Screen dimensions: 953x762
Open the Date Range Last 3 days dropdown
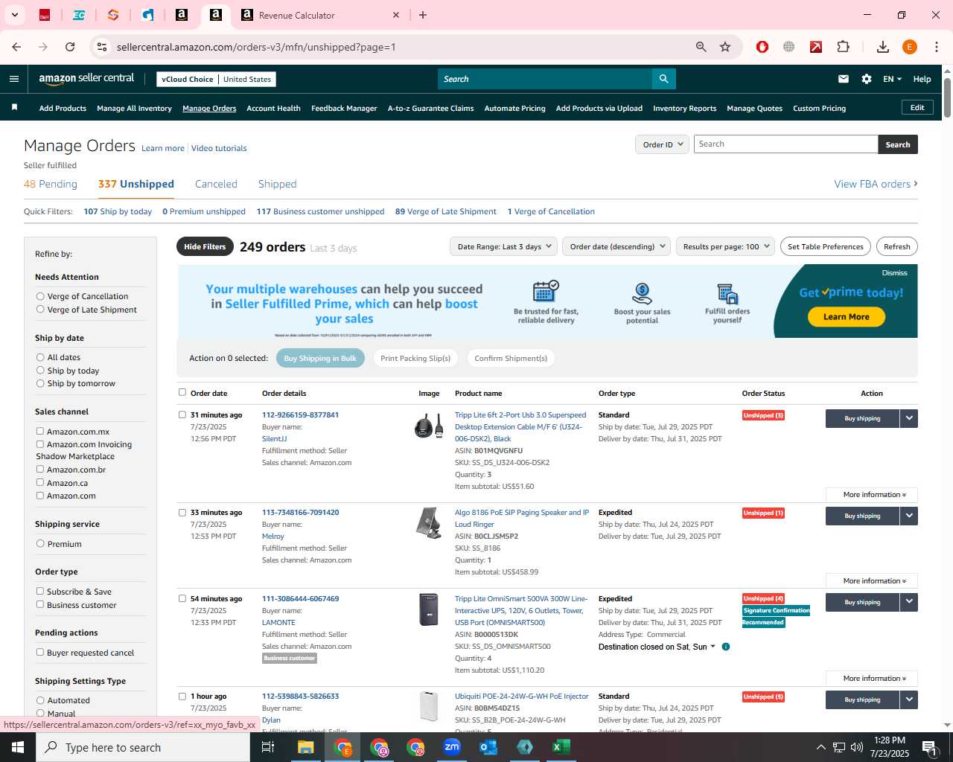[503, 246]
